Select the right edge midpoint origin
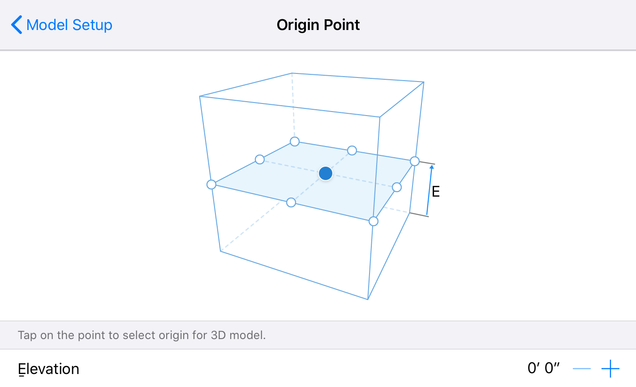Viewport: 636px width, 387px height. click(397, 187)
